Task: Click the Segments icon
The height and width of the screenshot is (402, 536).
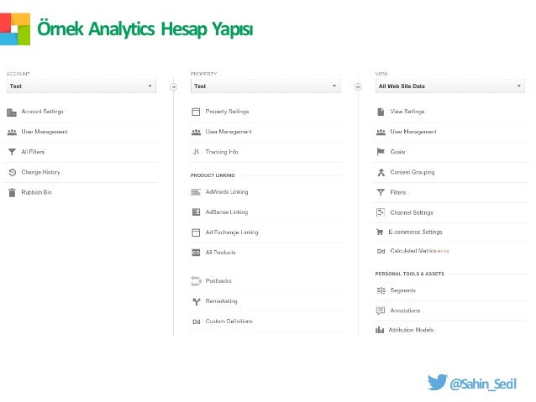Action: [381, 290]
